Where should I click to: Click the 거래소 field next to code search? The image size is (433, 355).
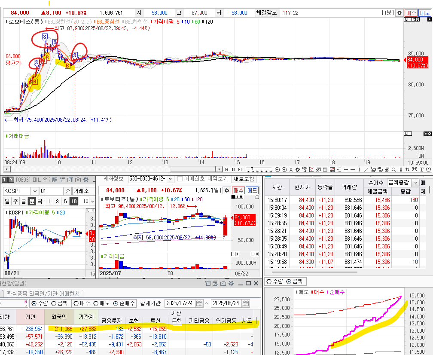83,191
